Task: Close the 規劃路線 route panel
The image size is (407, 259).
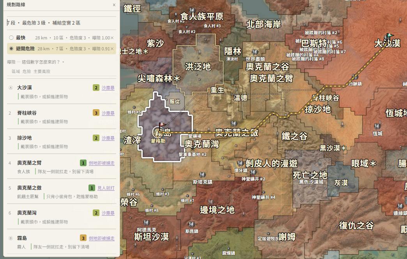Action: coord(114,5)
